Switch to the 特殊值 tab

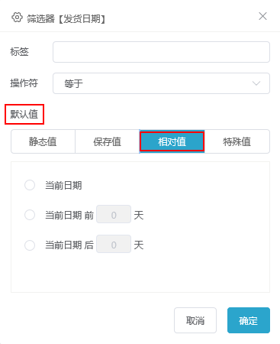point(237,141)
